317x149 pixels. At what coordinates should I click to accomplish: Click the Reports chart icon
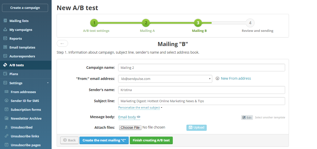pos(5,38)
